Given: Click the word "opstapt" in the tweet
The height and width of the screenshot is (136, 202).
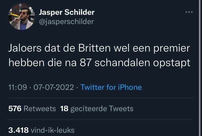Looking at the screenshot, I should [172, 63].
